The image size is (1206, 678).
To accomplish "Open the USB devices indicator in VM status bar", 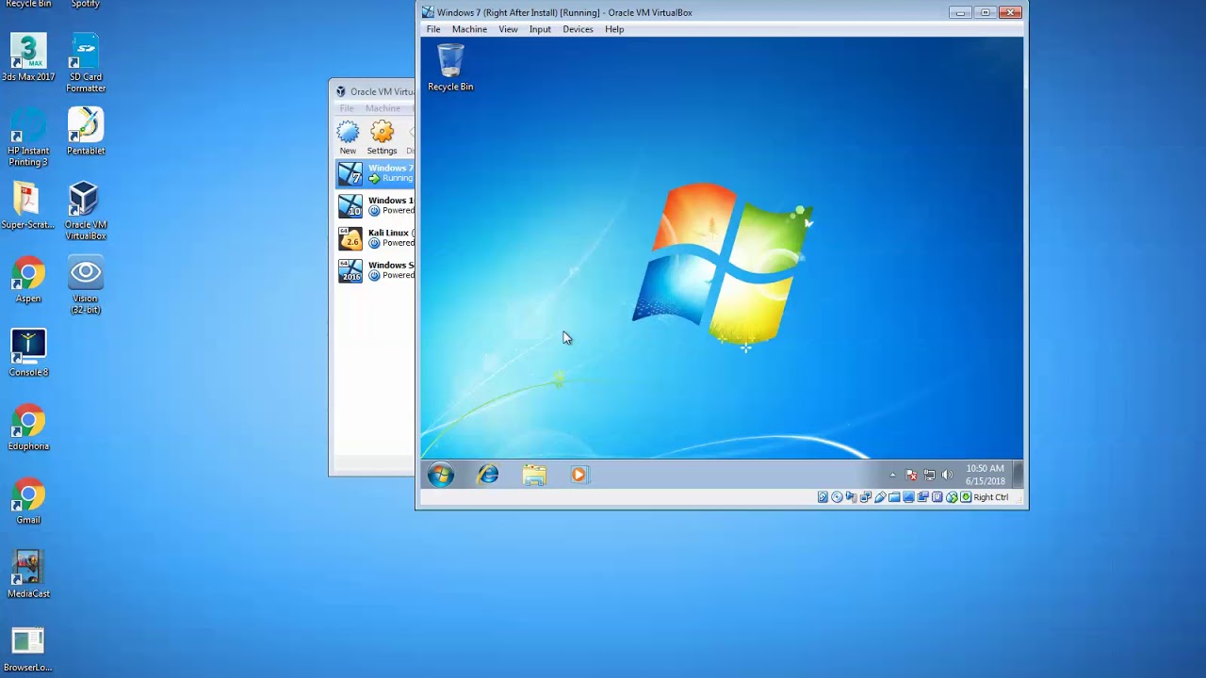I will pyautogui.click(x=880, y=497).
